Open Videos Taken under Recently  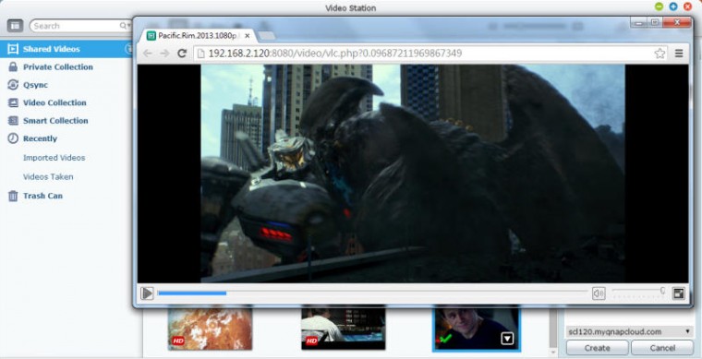pos(48,177)
